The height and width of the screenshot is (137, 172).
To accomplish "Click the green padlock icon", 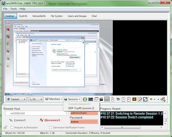I will [5, 127].
